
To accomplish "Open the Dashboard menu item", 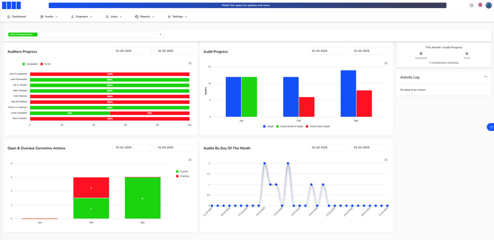I will (16, 17).
